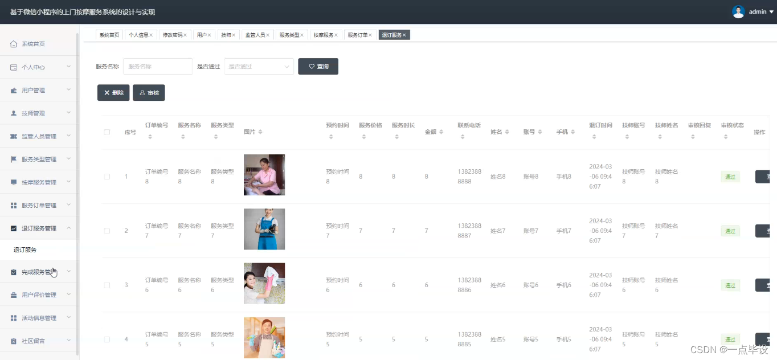This screenshot has width=777, height=360.
Task: Open the photo thumbnail in row 1
Action: coord(264,175)
